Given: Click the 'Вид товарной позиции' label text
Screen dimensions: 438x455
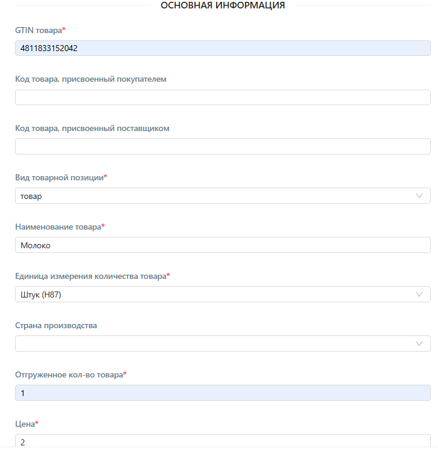Looking at the screenshot, I should (60, 177).
